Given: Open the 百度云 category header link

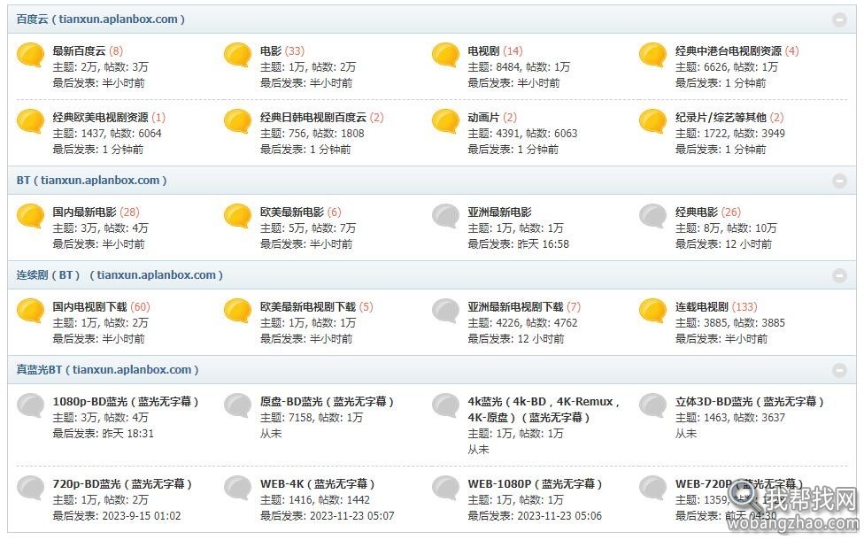Looking at the screenshot, I should (x=100, y=19).
